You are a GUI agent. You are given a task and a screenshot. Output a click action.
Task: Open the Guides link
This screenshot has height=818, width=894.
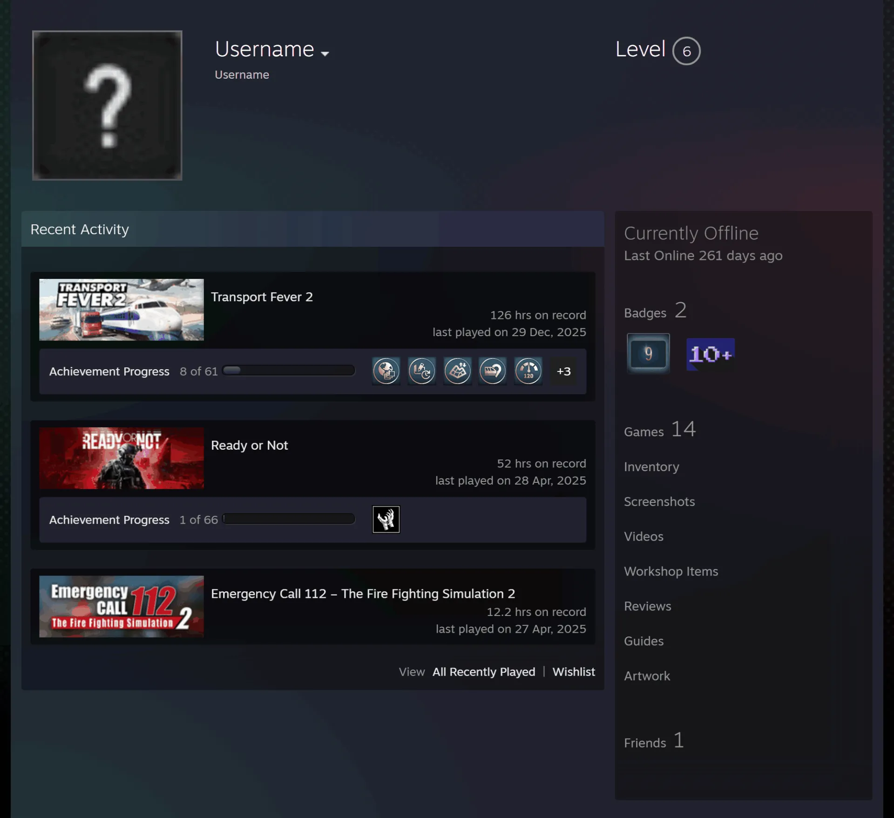pos(643,642)
